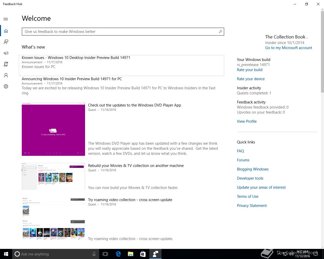
Task: Open Developer tools link
Action: click(250, 178)
